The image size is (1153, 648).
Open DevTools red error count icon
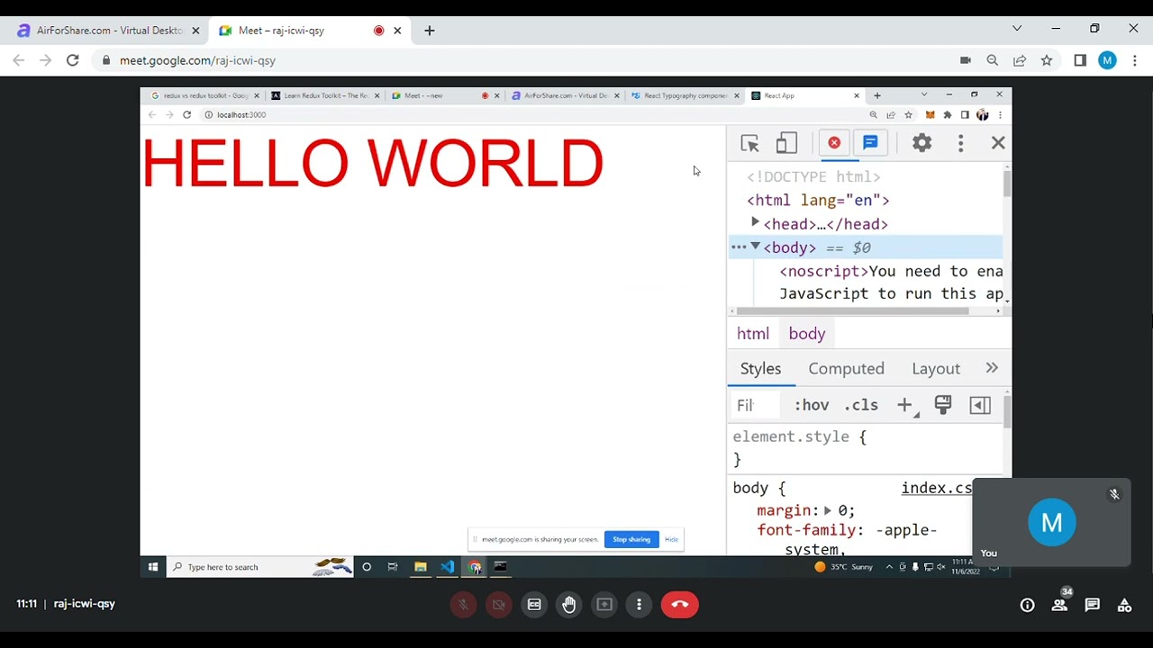coord(834,143)
